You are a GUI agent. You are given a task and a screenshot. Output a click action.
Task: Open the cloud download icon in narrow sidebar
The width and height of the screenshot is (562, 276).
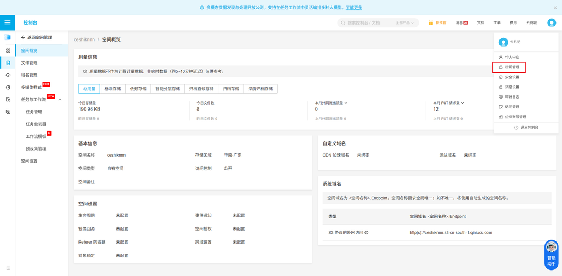tap(8, 74)
